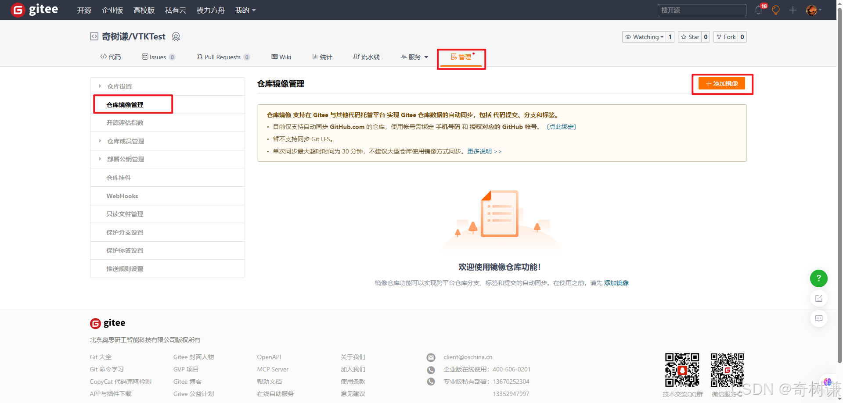
Task: Click the footer Gitee logo
Action: [x=108, y=323]
